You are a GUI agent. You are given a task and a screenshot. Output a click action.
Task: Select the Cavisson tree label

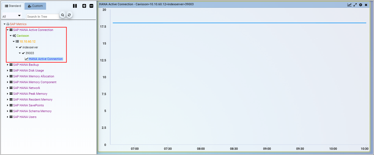[23, 36]
